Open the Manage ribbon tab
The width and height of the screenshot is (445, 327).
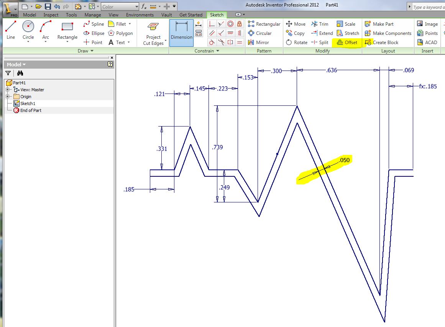pyautogui.click(x=92, y=15)
